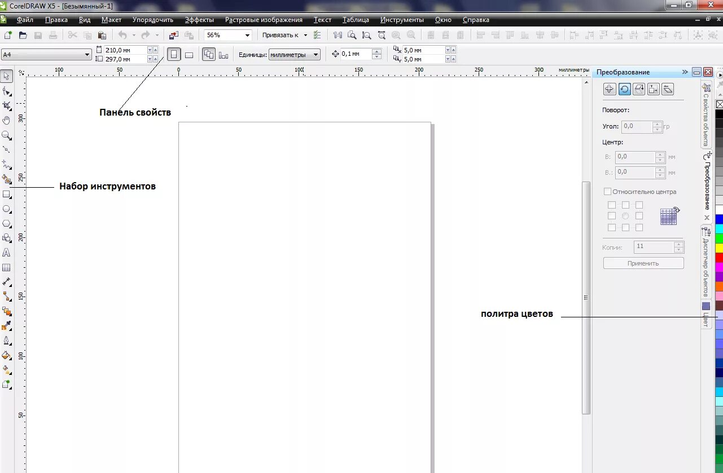Select the Eyedropper tool

point(7,326)
